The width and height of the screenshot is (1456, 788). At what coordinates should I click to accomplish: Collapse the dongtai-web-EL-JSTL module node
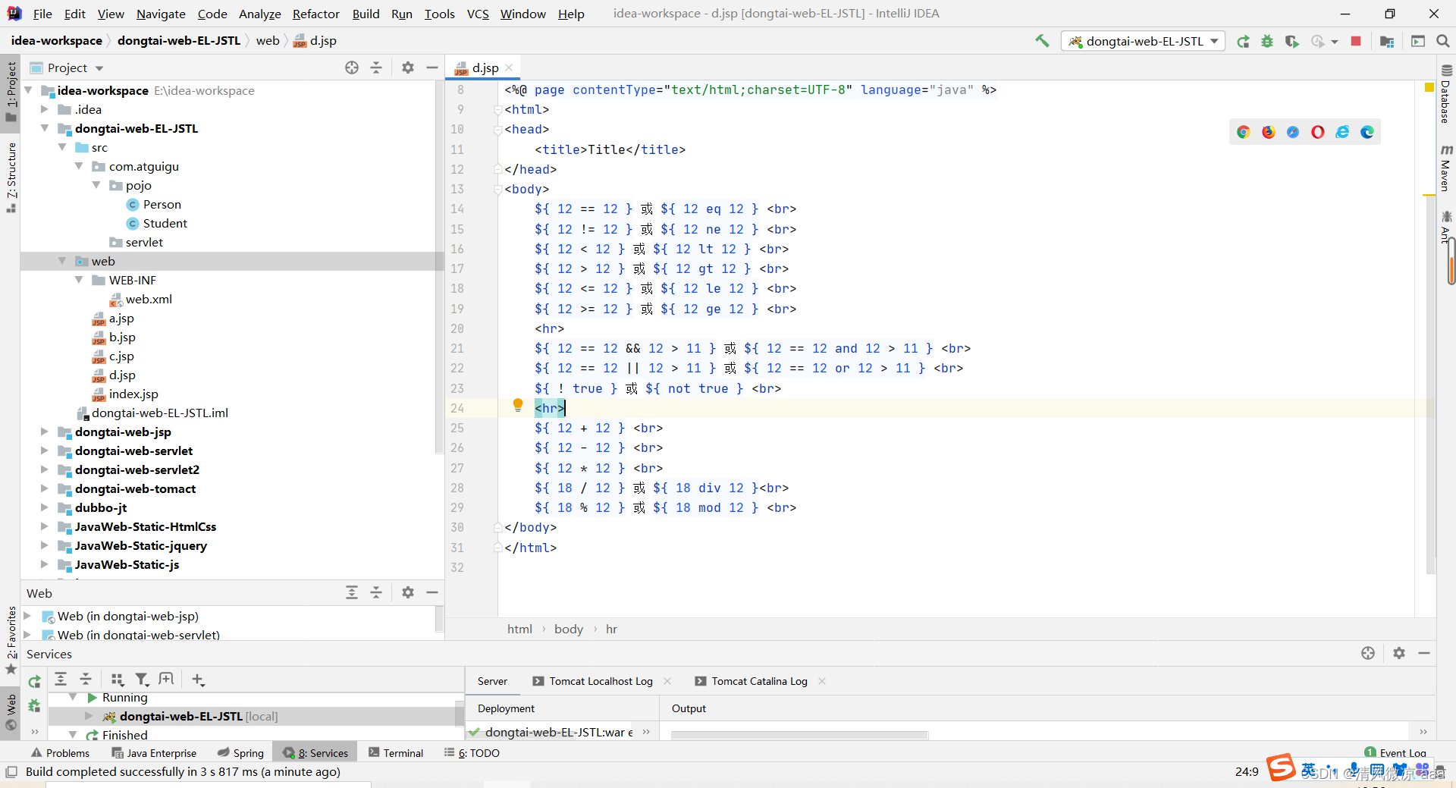(45, 128)
